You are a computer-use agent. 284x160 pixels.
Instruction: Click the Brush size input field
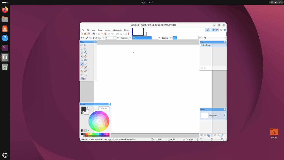click(x=109, y=38)
